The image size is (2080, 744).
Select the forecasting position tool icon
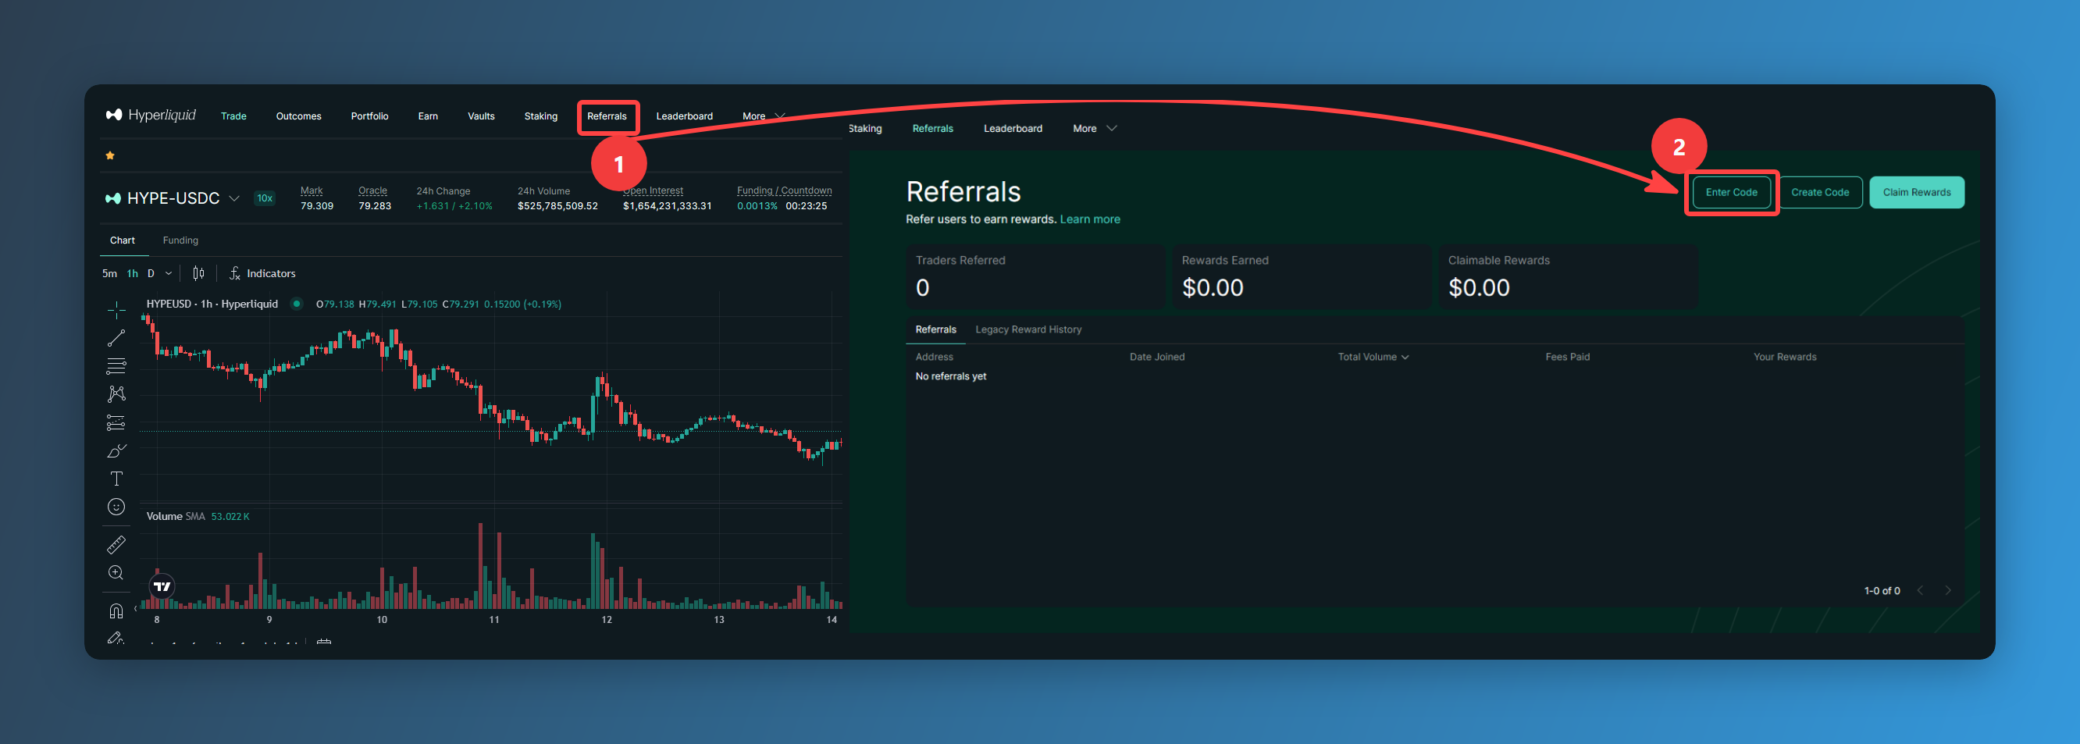116,423
